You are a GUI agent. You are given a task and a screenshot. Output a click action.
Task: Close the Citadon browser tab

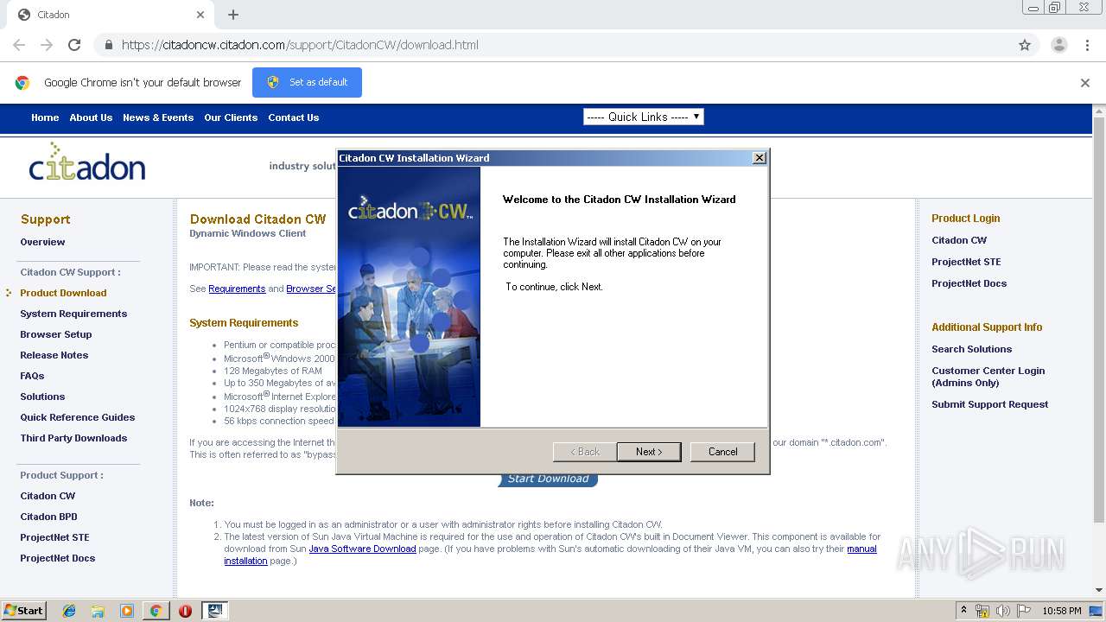pos(200,15)
